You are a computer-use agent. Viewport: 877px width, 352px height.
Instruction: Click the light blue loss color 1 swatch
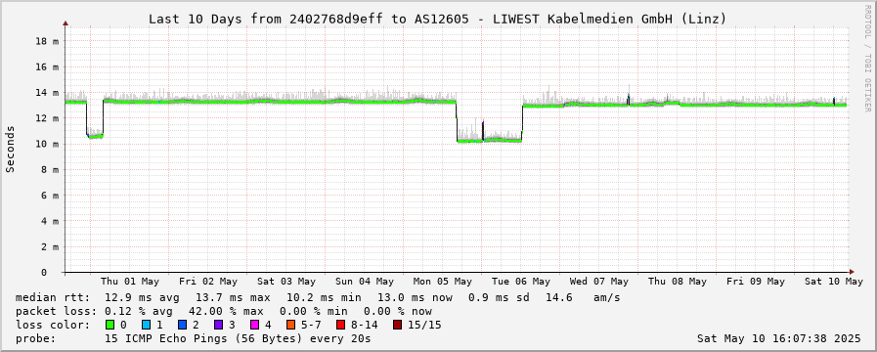pos(146,325)
